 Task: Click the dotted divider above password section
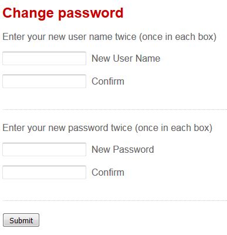[x=114, y=110]
